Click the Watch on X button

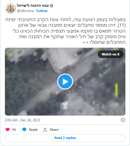coord(111,54)
